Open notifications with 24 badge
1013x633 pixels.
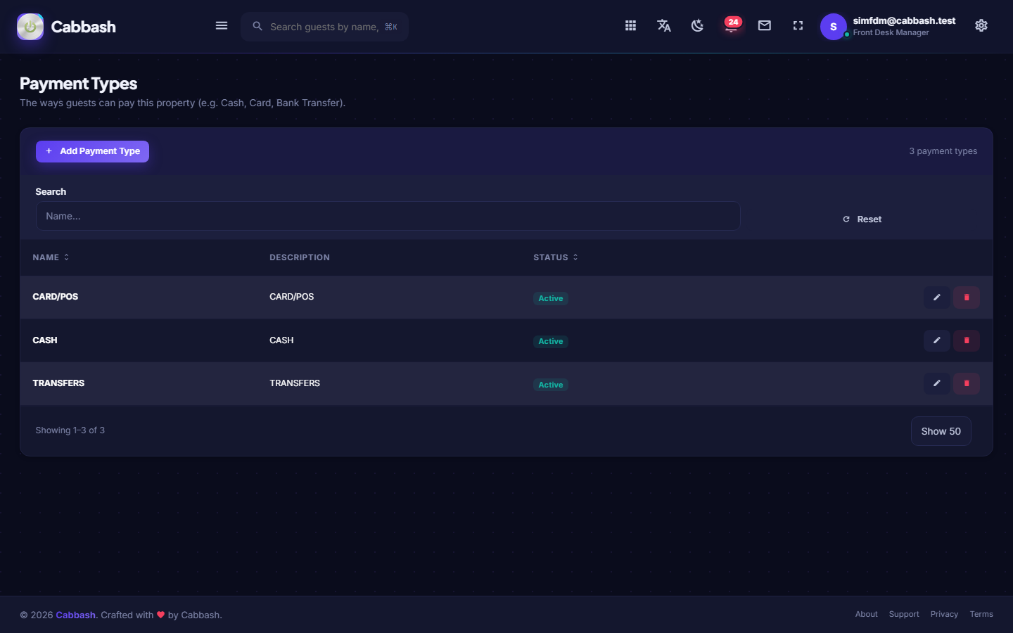point(732,25)
